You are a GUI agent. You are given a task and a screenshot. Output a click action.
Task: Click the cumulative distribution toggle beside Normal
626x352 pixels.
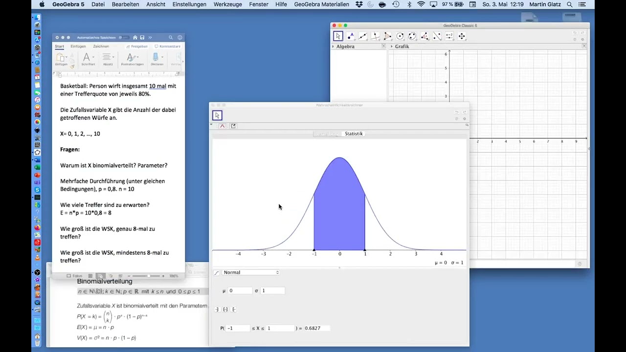(217, 273)
